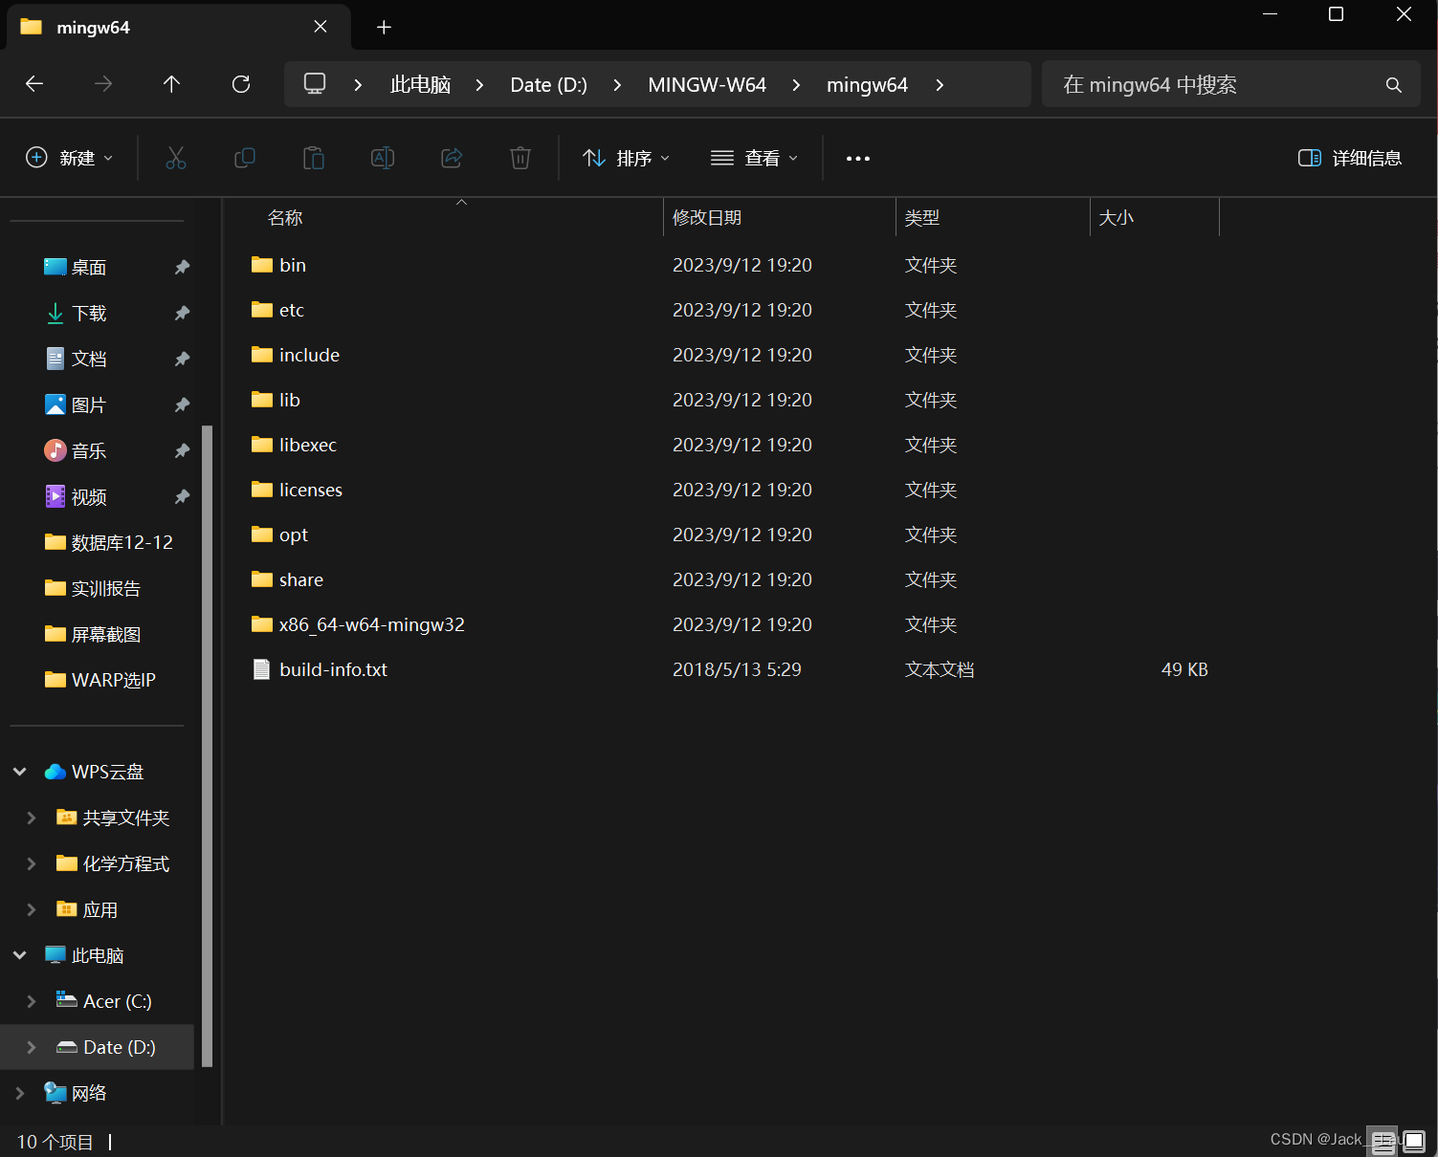The width and height of the screenshot is (1438, 1157).
Task: Go back with the left arrow
Action: (34, 84)
